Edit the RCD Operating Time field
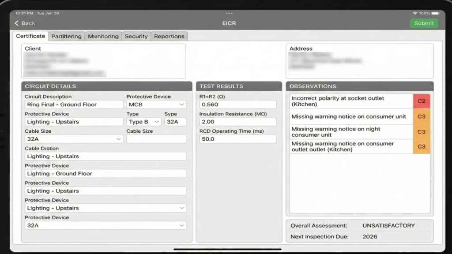The height and width of the screenshot is (254, 452). point(238,139)
